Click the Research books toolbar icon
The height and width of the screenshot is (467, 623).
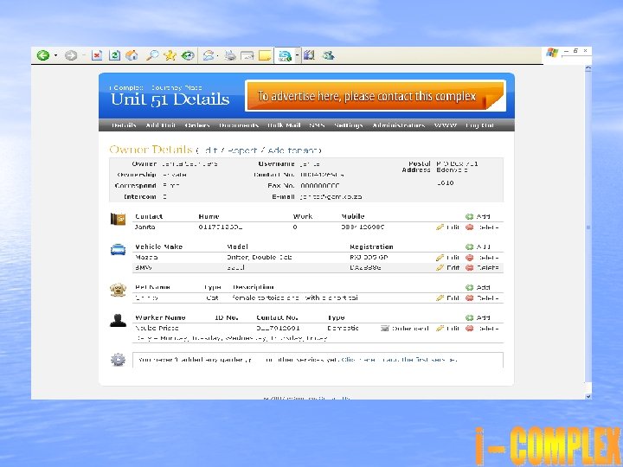[309, 55]
